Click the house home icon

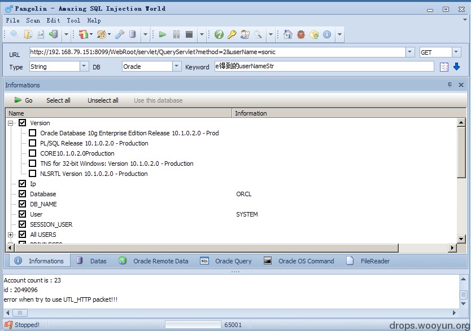point(288,34)
